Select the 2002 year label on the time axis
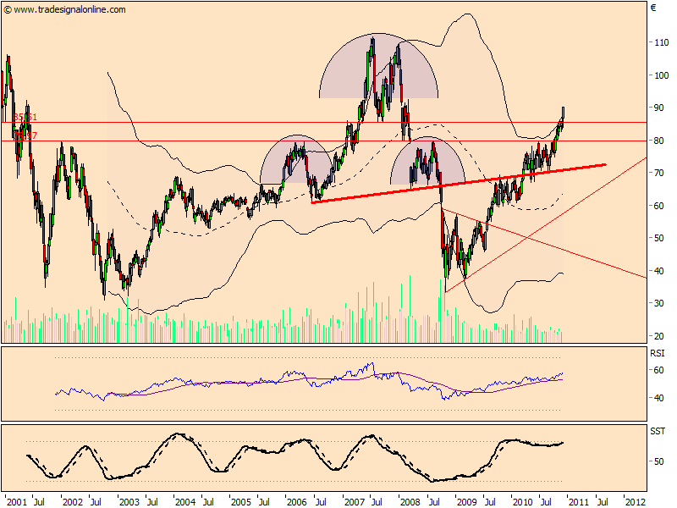The width and height of the screenshot is (677, 508). [x=73, y=502]
